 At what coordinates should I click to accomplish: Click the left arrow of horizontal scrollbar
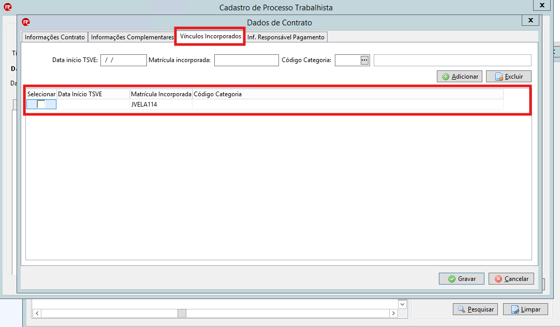[37, 313]
